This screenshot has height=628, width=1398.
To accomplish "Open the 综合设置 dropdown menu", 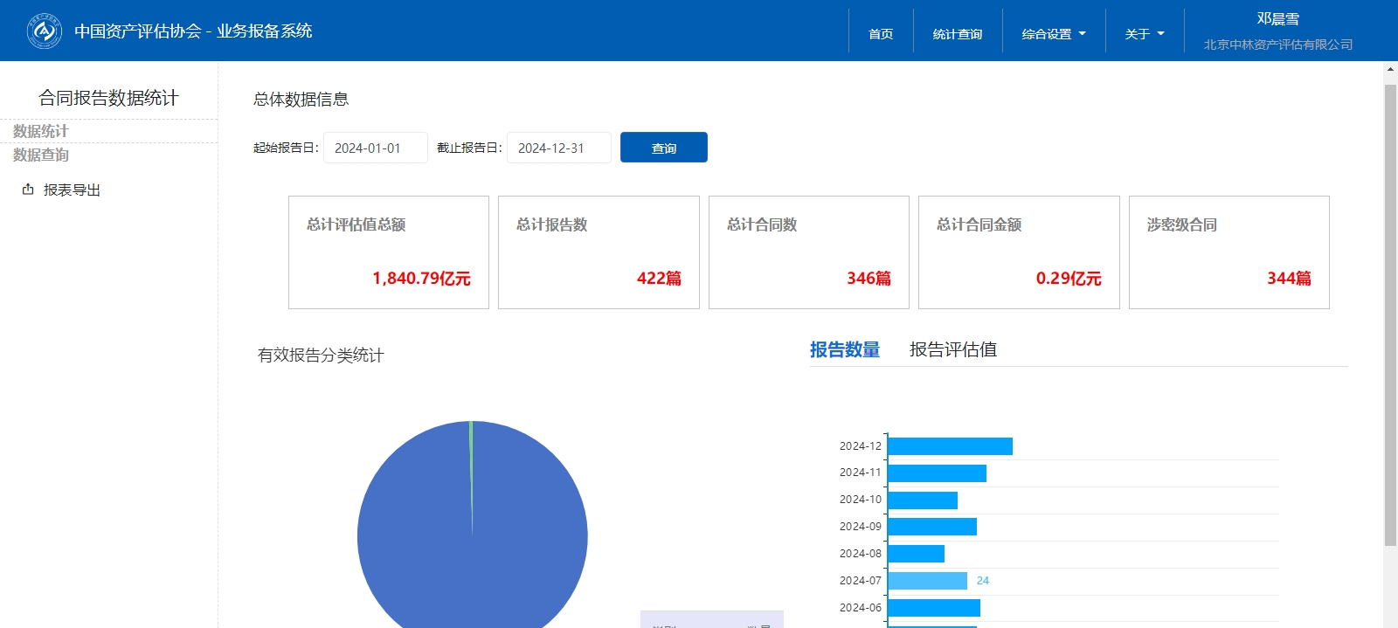I will coord(1053,34).
